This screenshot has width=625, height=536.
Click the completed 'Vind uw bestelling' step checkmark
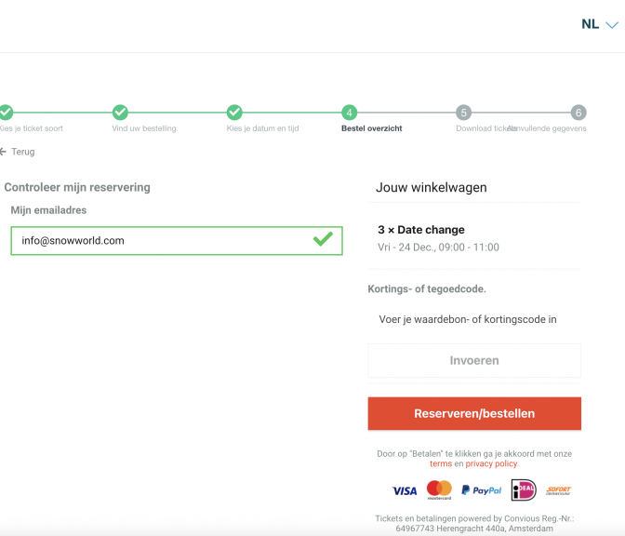tap(120, 113)
